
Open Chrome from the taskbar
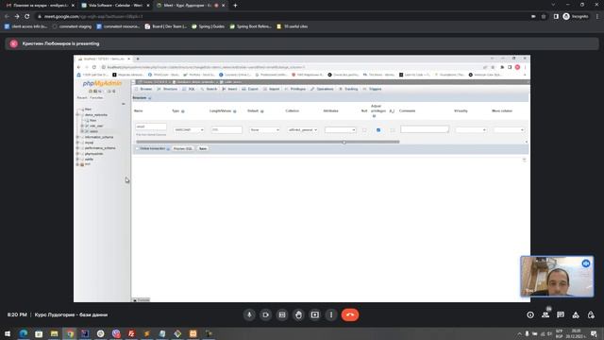(70, 333)
